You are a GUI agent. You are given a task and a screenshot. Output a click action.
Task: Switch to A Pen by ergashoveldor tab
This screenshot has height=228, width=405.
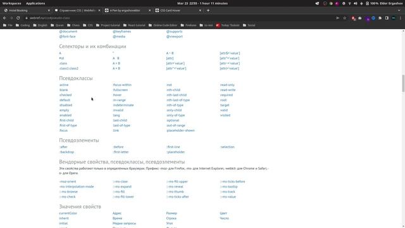point(127,10)
